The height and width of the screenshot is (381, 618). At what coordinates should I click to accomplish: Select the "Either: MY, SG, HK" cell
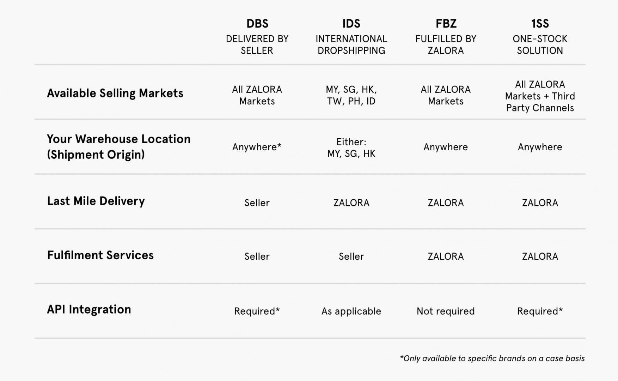click(351, 147)
